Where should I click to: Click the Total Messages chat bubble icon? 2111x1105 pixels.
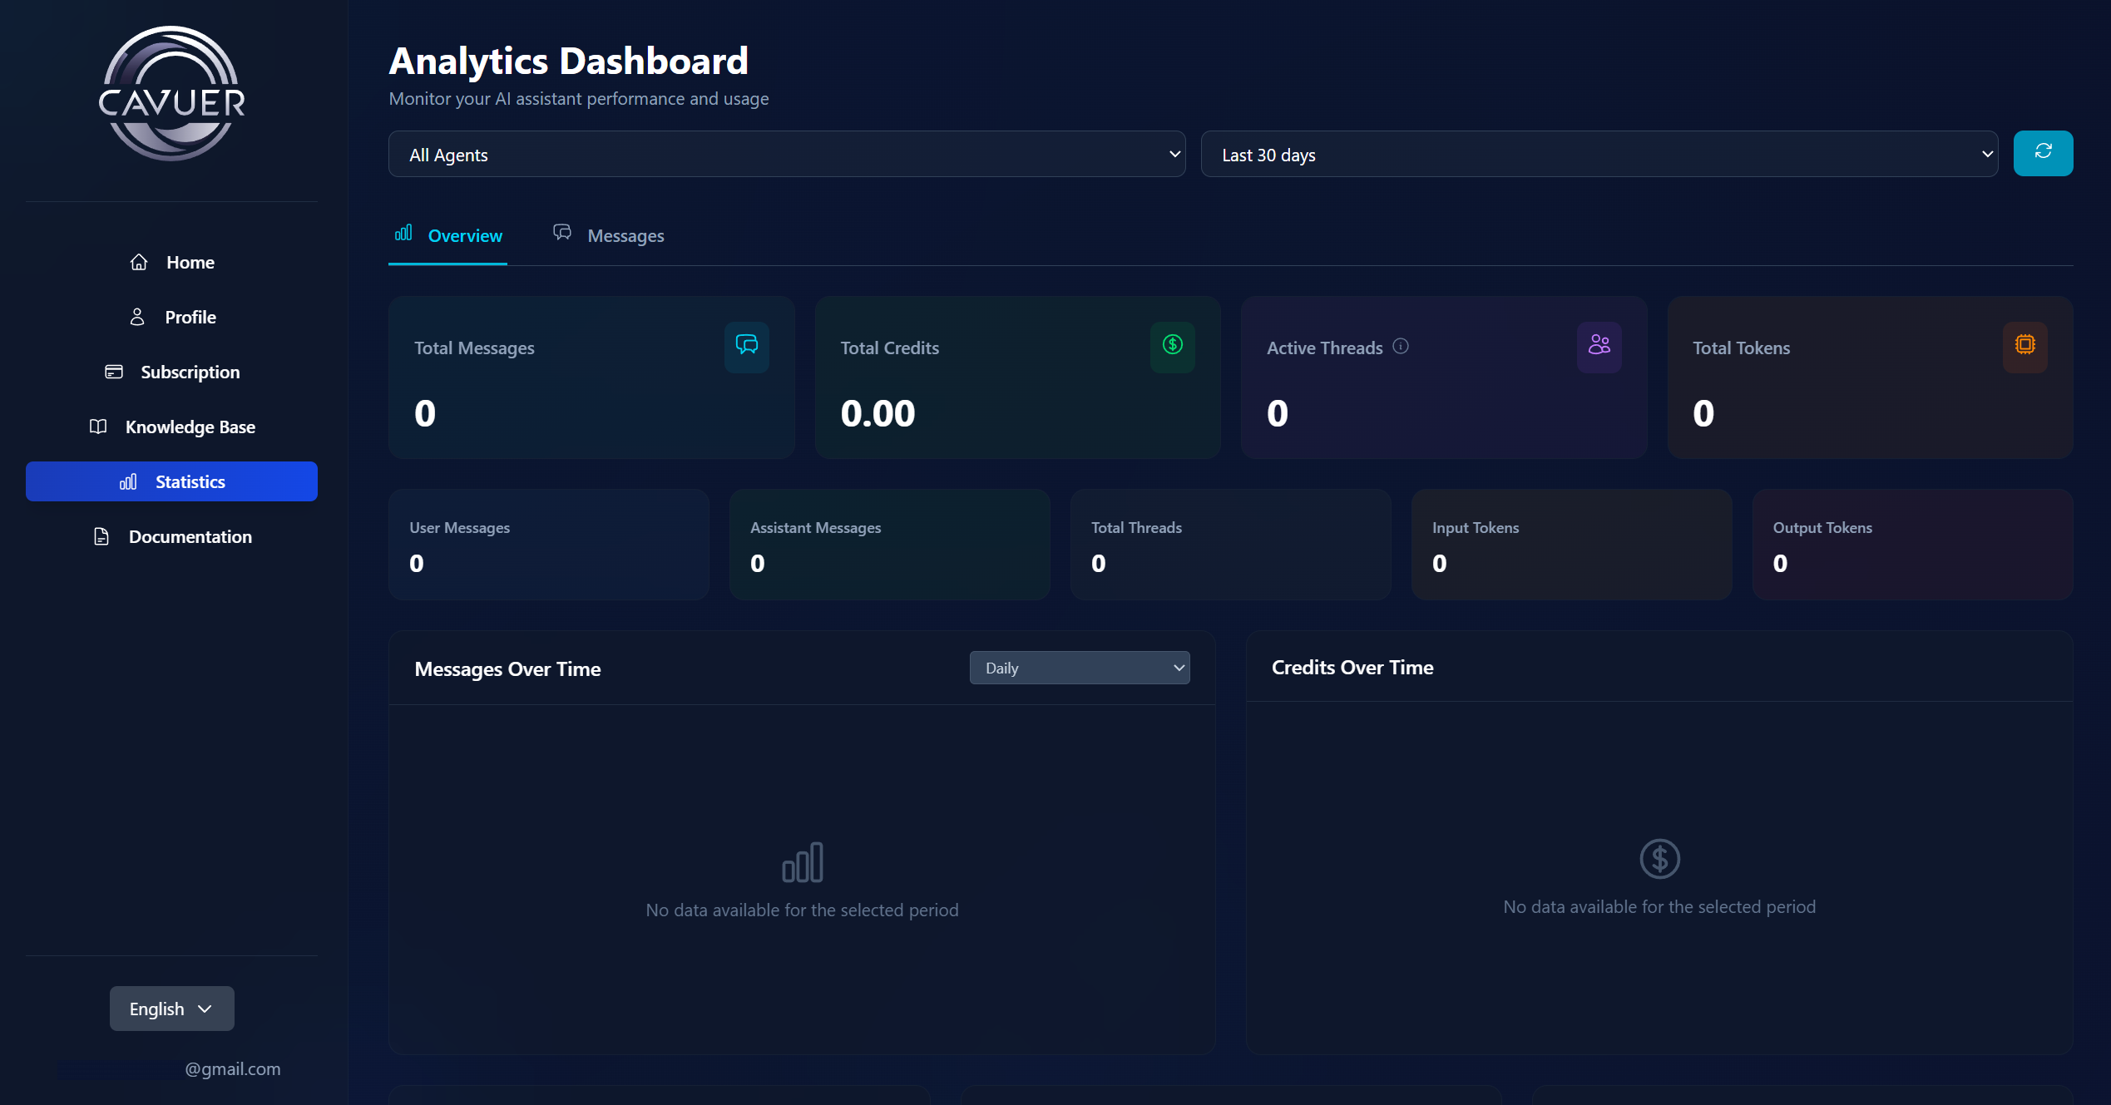pyautogui.click(x=746, y=346)
